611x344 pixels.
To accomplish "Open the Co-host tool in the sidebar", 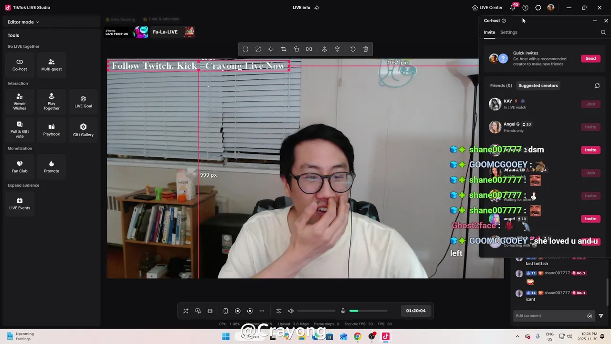I will (20, 64).
